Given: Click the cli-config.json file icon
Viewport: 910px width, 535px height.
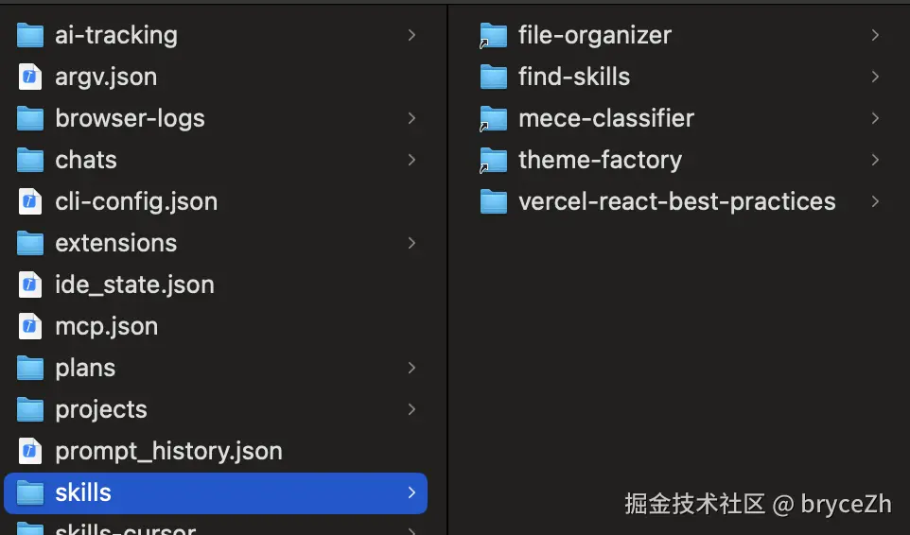Looking at the screenshot, I should pos(30,202).
